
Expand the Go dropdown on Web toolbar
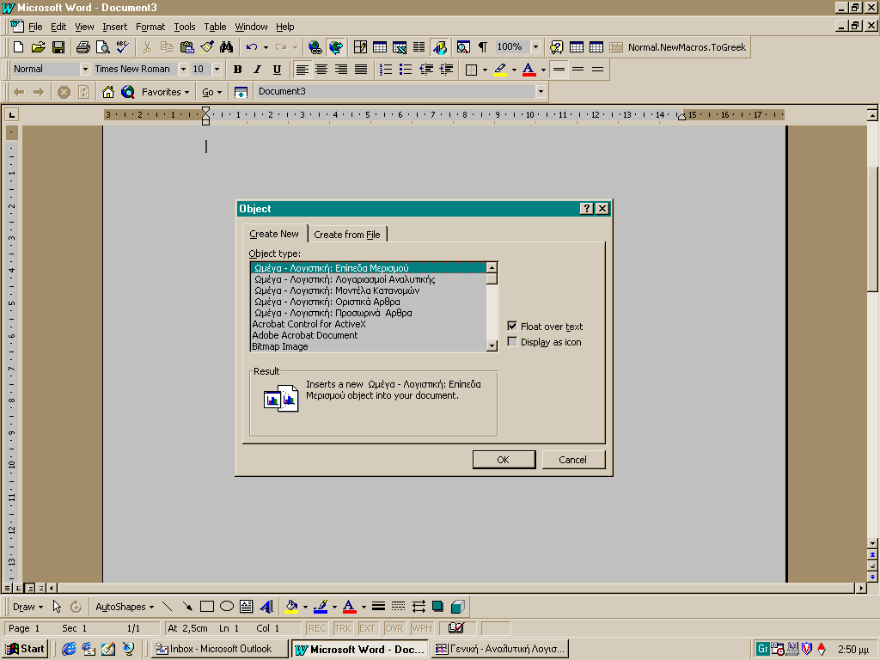pyautogui.click(x=211, y=92)
